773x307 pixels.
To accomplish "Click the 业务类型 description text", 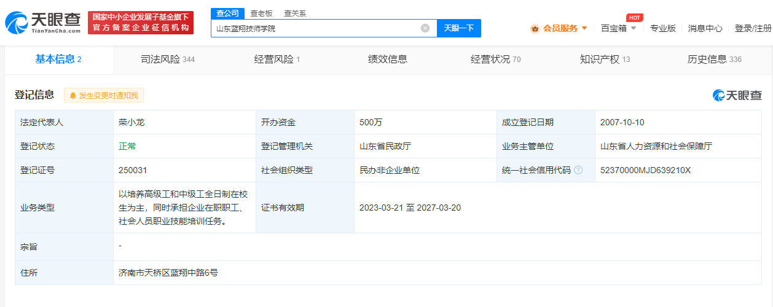I will (x=184, y=208).
